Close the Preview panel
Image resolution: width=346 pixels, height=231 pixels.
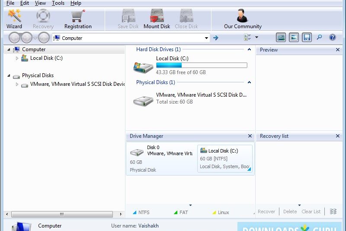tap(338, 50)
